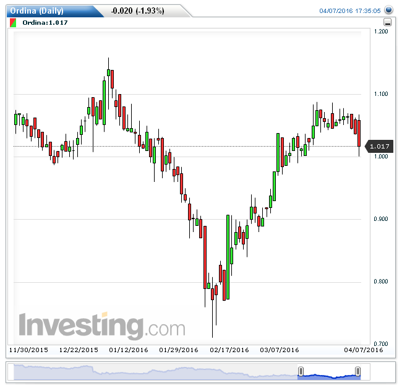Click the 04/07/2016 date axis label
This screenshot has height=388, width=402.
point(364,350)
